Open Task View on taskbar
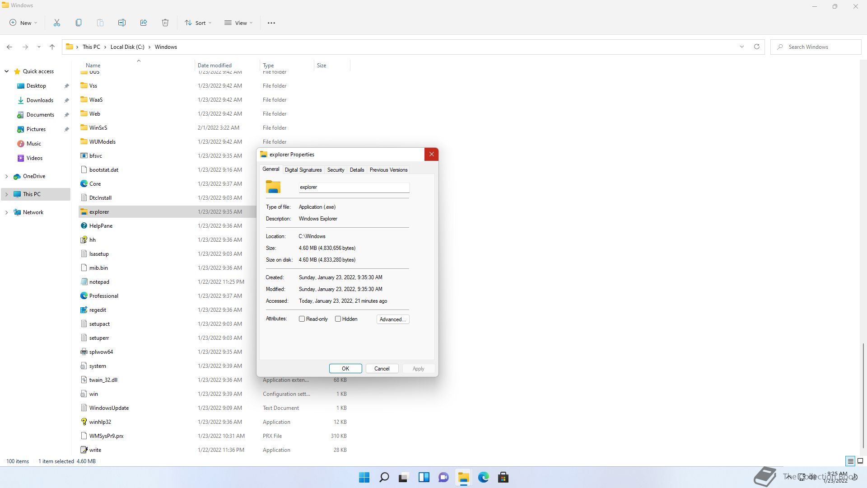 pos(404,477)
